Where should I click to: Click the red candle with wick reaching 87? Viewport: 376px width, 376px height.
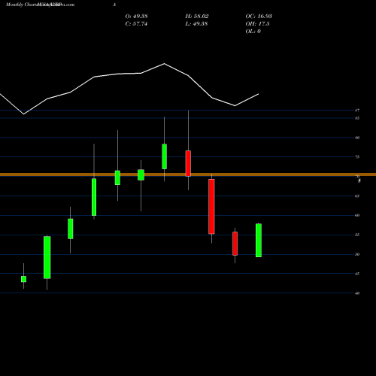188,163
